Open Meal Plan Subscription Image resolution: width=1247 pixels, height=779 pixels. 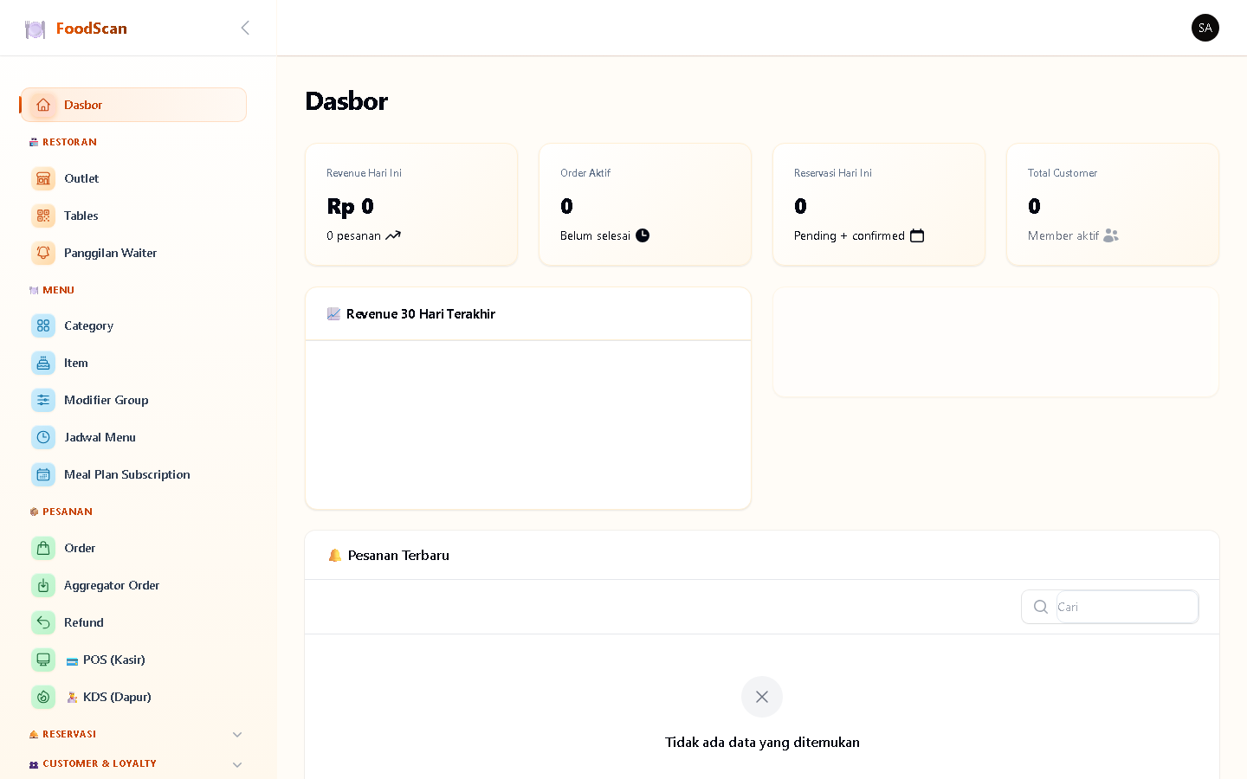(x=134, y=474)
